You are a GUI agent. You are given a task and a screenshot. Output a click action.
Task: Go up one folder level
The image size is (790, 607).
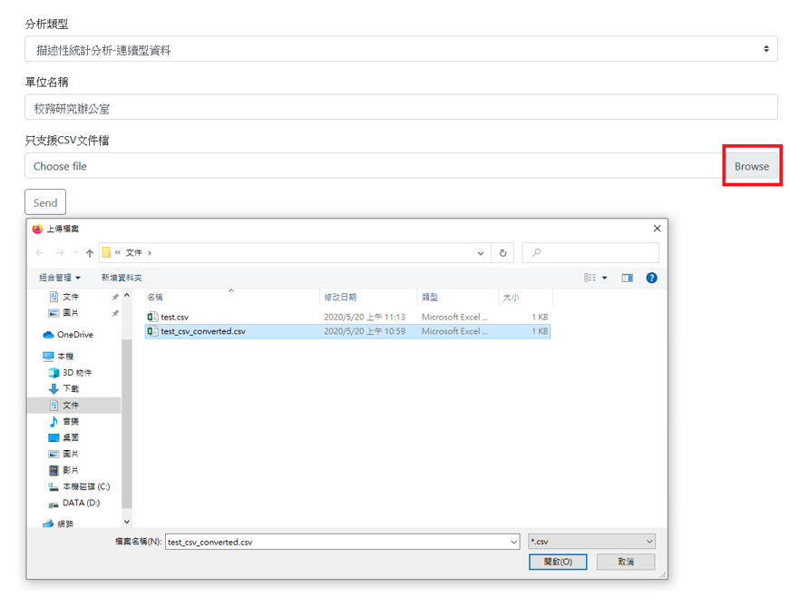[x=90, y=253]
